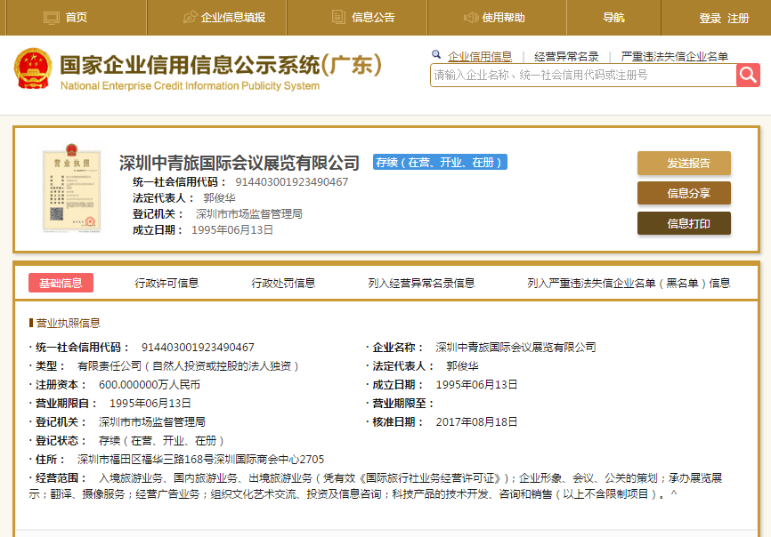The width and height of the screenshot is (771, 537).
Task: Click 深圳市市场监督管理局 in header card
Action: click(x=248, y=214)
